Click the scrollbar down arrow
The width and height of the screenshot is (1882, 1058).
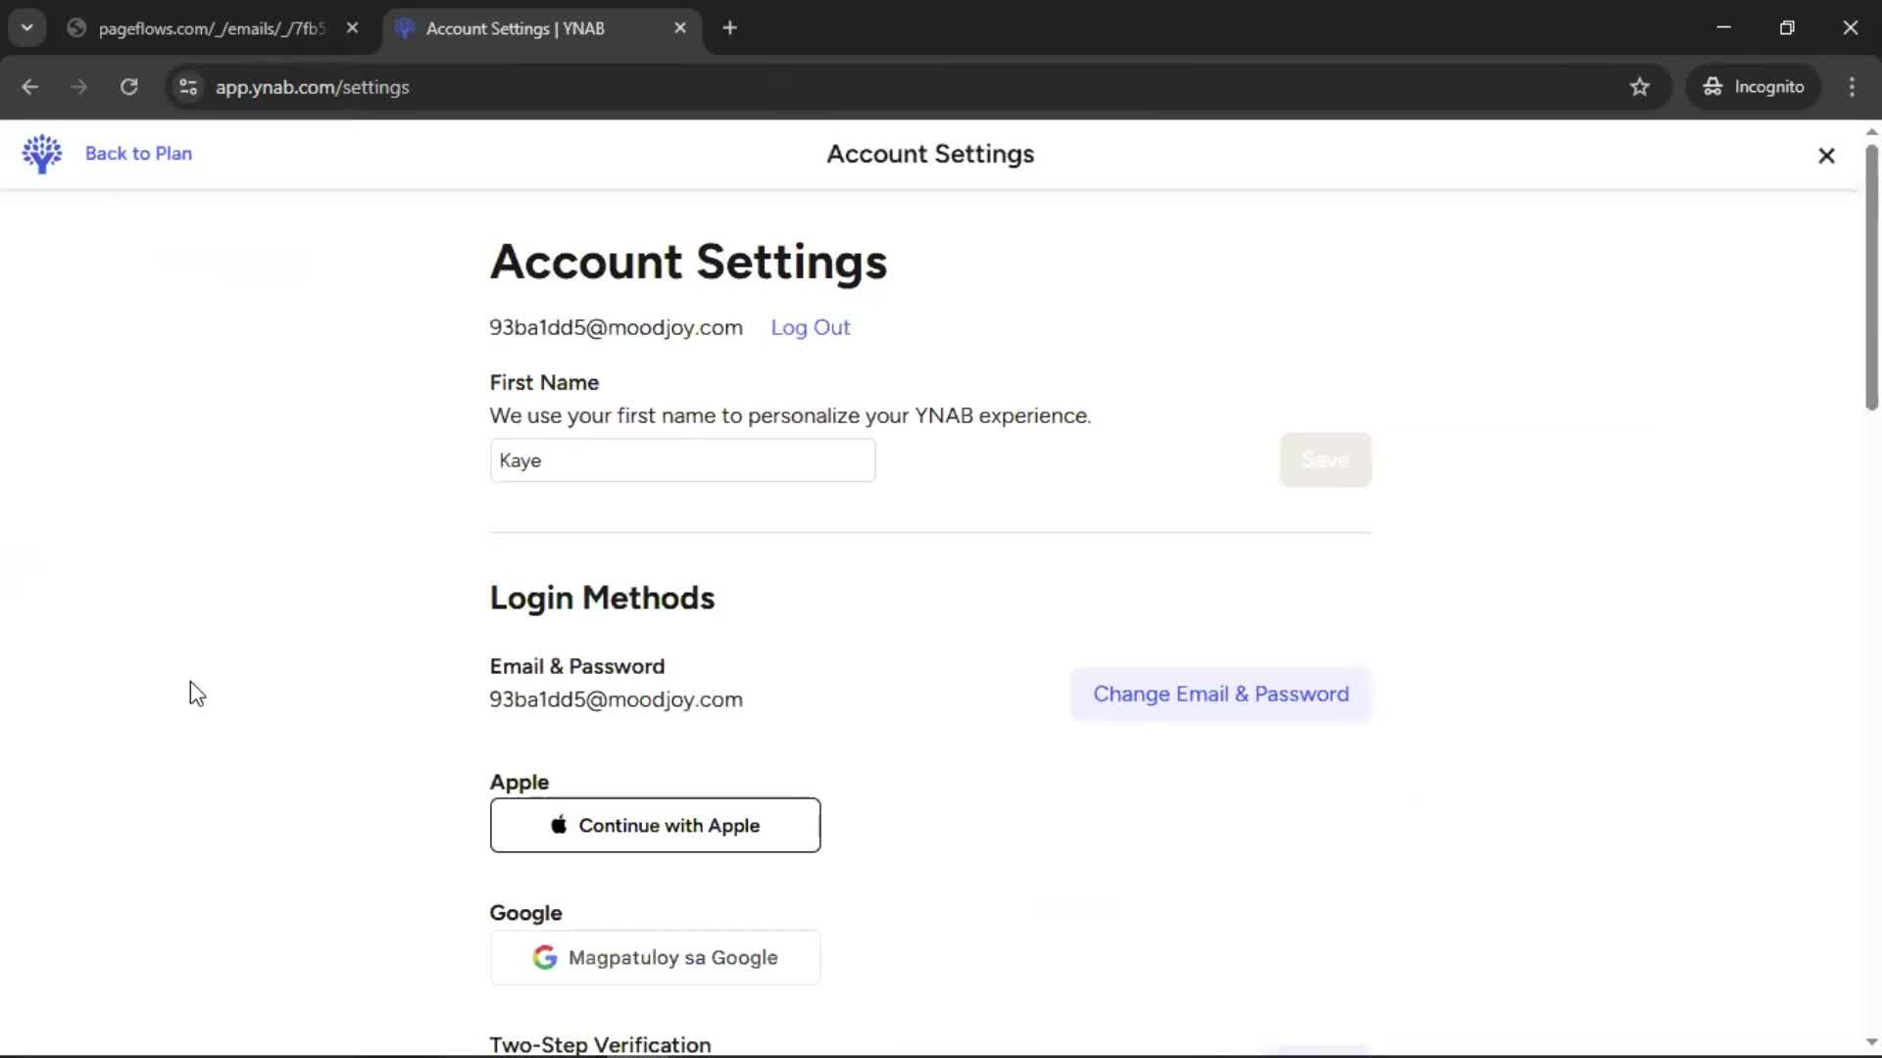click(x=1871, y=1042)
